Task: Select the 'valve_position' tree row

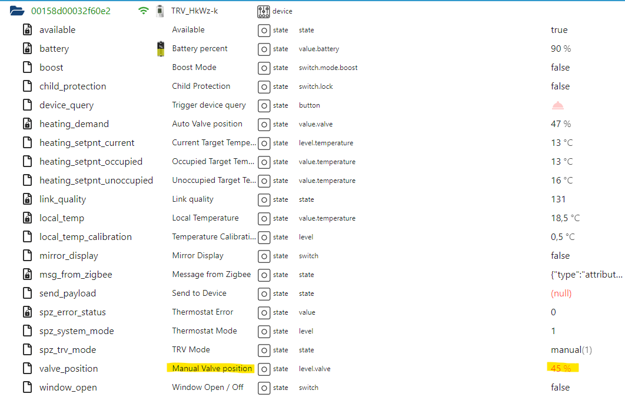Action: click(x=68, y=369)
